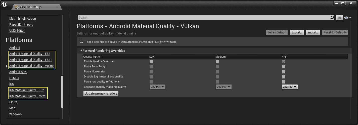Open iOS Material Quality - Metal settings
358x125 pixels.
(28, 96)
